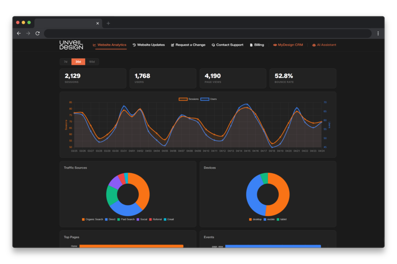Toggle Organic Search legend color swatch
This screenshot has width=397, height=264.
(83, 220)
